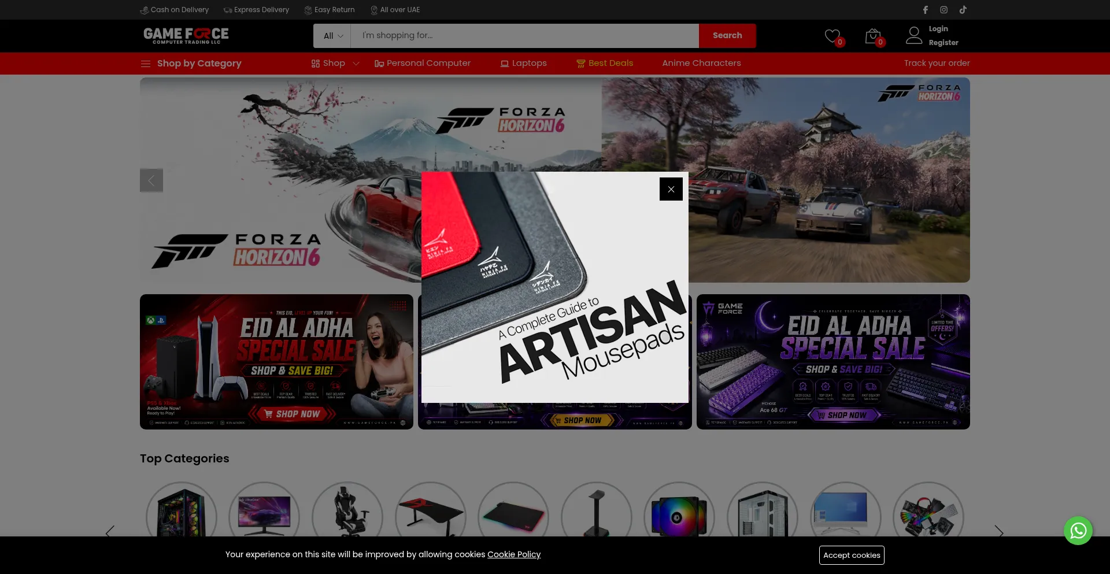Close the Artisan Mousepads popup

pyautogui.click(x=671, y=189)
